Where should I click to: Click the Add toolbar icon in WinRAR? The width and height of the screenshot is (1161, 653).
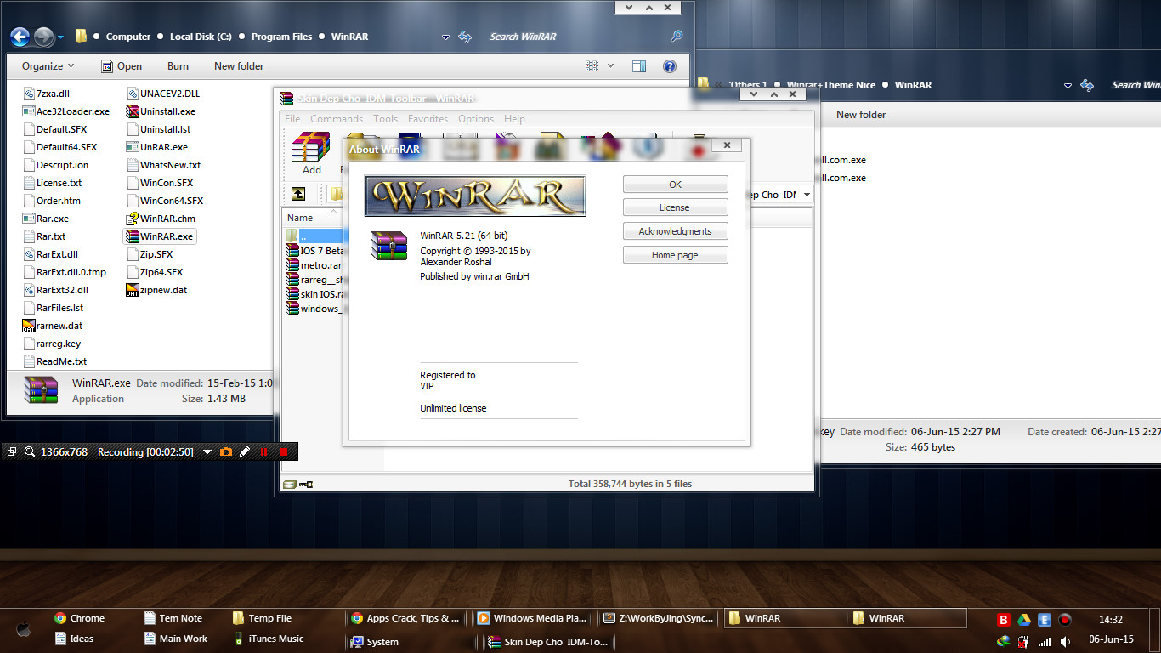tap(311, 153)
